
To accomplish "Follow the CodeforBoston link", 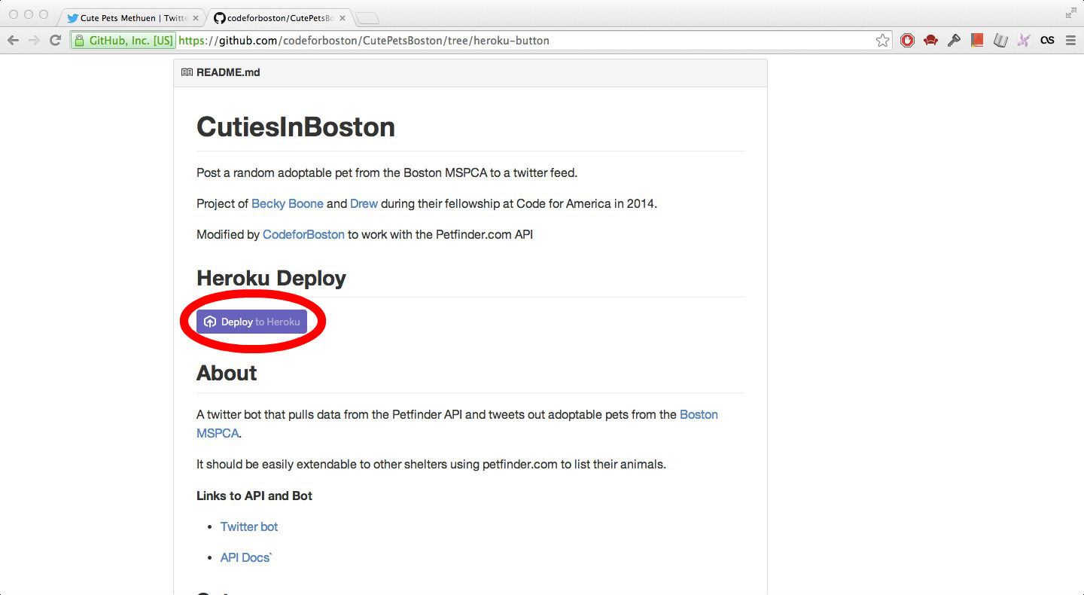I will [303, 234].
